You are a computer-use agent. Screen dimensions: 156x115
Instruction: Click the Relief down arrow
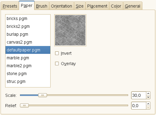148,107
